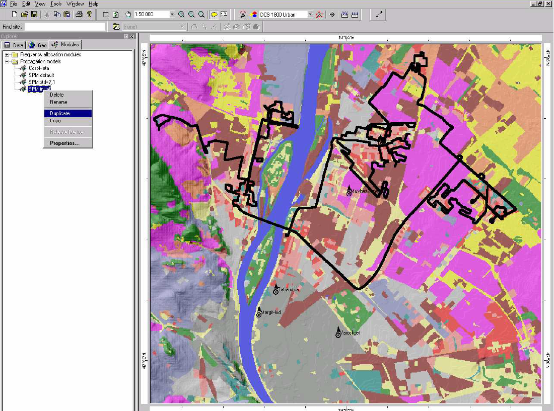
Task: Collapse the Propagation models folder
Action: click(7, 61)
